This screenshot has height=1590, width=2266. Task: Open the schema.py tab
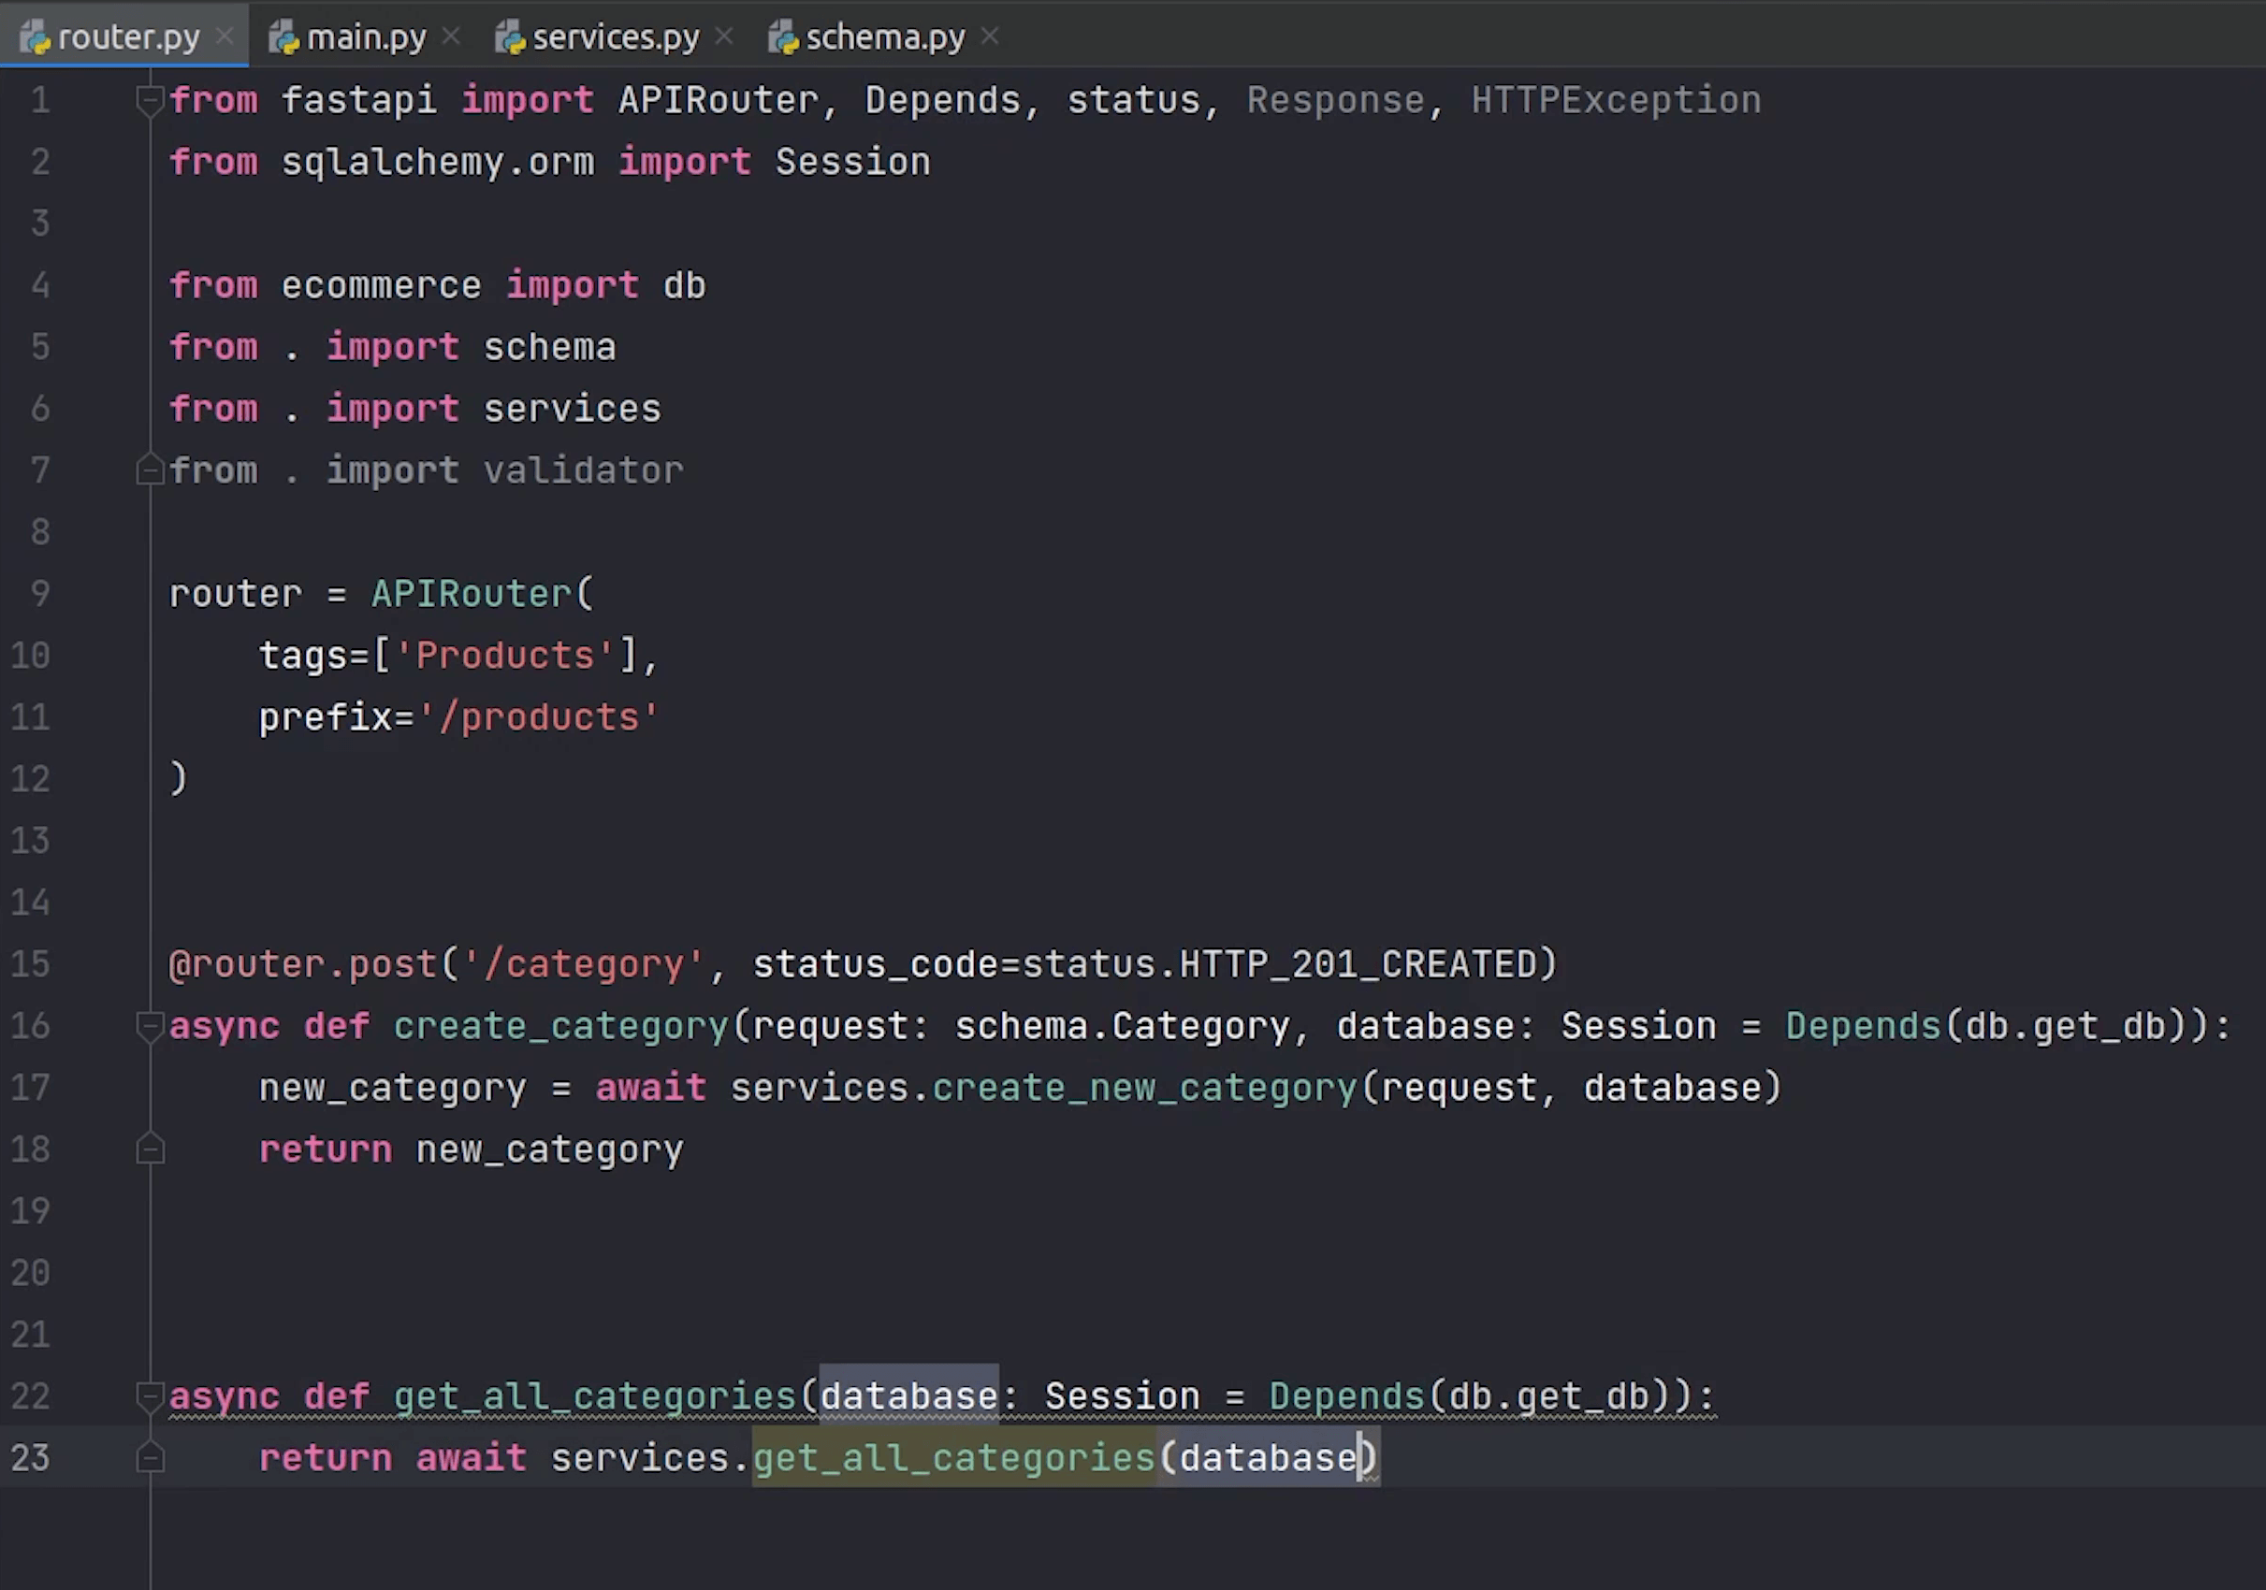[884, 37]
